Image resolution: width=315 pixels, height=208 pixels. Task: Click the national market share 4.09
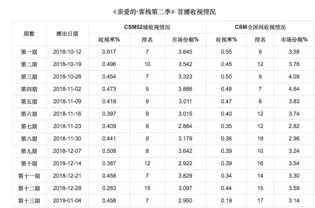click(x=294, y=77)
